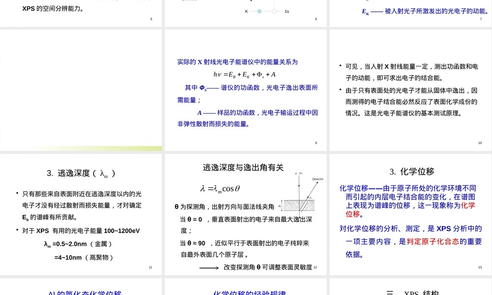Click the red phrase '判定原子化合态'

point(432,241)
